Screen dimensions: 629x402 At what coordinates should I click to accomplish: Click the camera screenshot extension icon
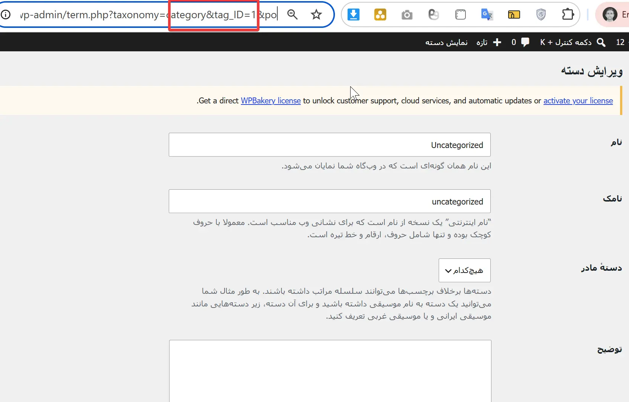(407, 15)
